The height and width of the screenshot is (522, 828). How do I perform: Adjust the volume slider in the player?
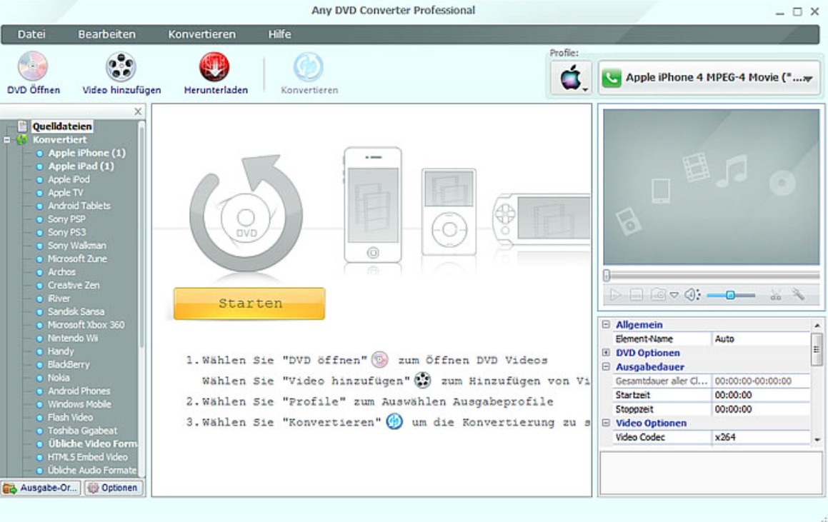730,295
